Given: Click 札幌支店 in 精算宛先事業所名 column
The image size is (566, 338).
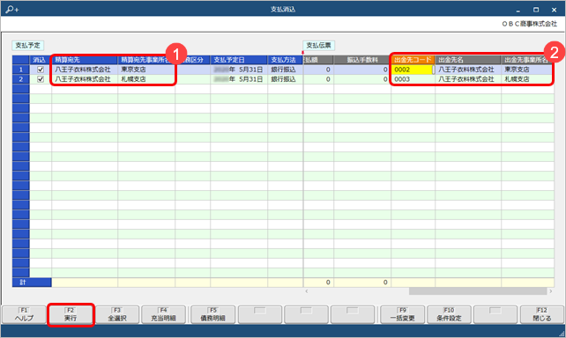Looking at the screenshot, I should point(146,79).
